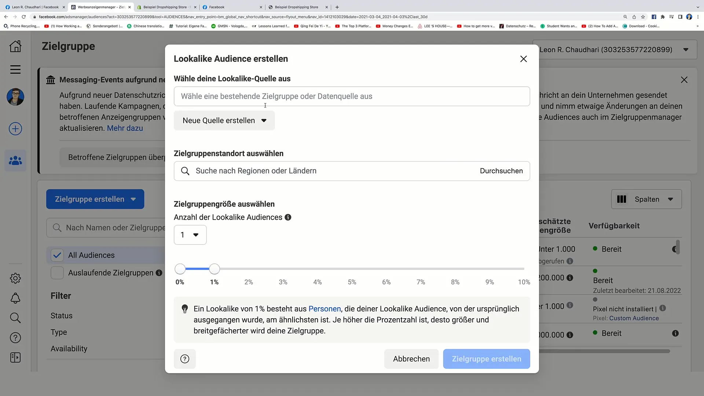The image size is (704, 396).
Task: Click the Personen hyperlink in description
Action: pos(324,308)
